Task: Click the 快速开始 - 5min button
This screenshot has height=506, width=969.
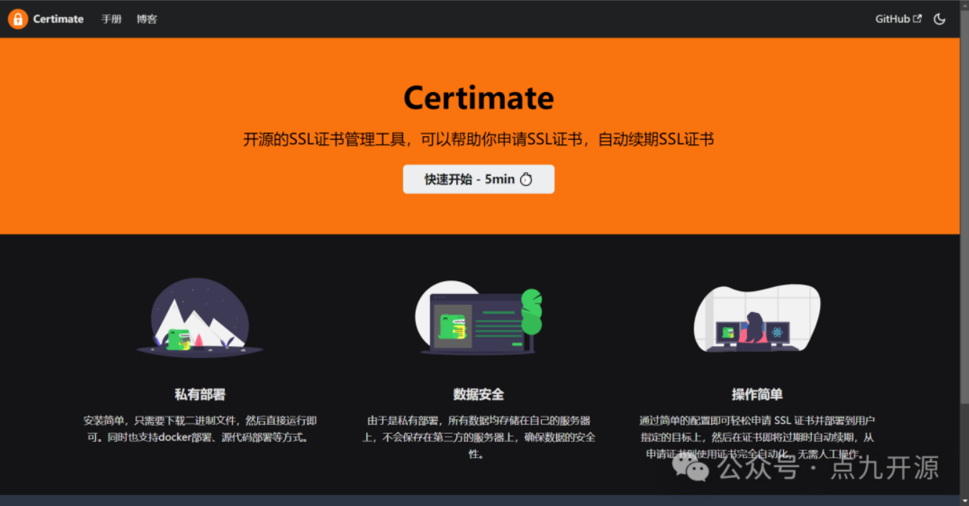Action: click(478, 179)
